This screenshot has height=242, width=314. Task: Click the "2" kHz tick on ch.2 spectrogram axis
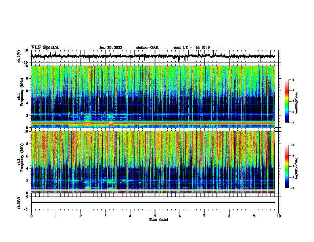(x=27, y=181)
